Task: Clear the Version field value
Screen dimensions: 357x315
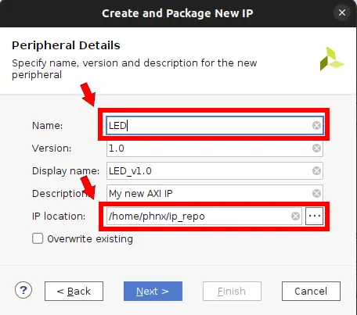Action: pos(316,149)
